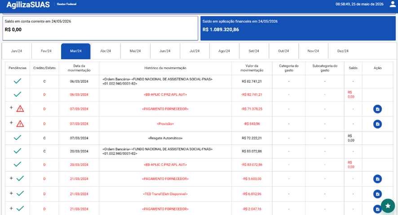Viewport: 398px width, 215px height.
Task: Open action icon for Provisão row
Action: point(377,124)
